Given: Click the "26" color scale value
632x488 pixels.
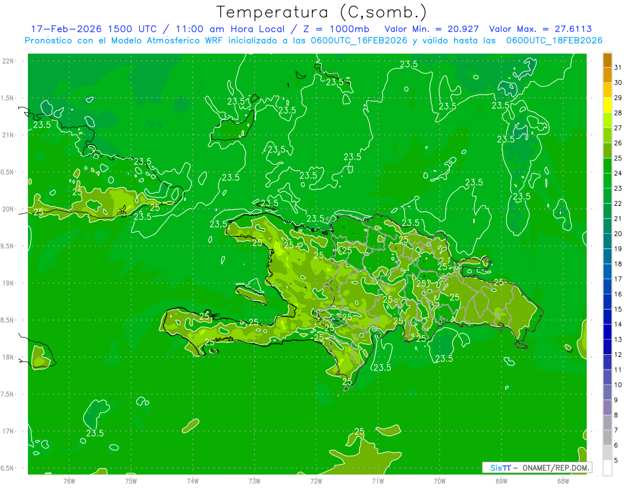Looking at the screenshot, I should point(618,143).
